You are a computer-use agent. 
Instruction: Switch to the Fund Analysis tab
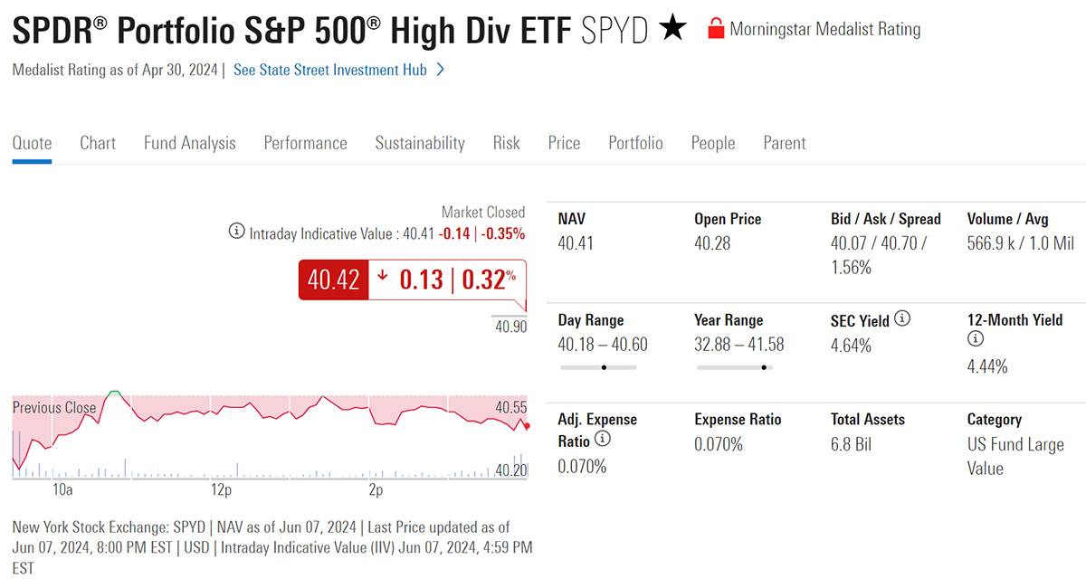coord(189,143)
